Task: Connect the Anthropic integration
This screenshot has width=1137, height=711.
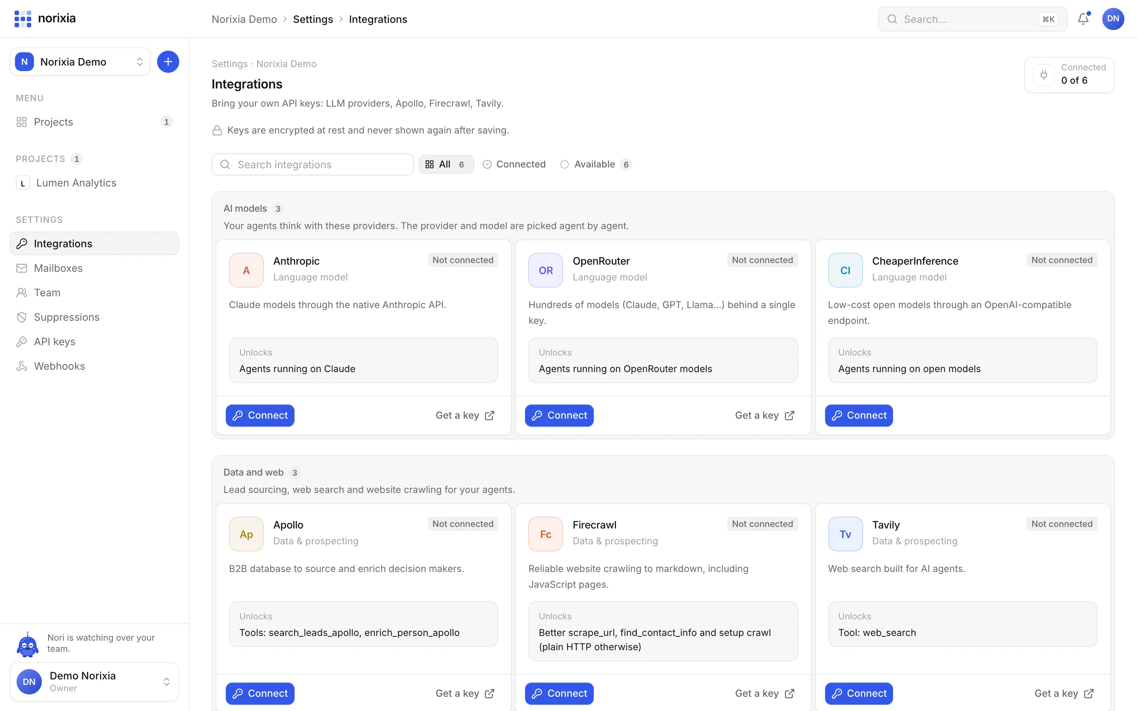Action: (260, 415)
